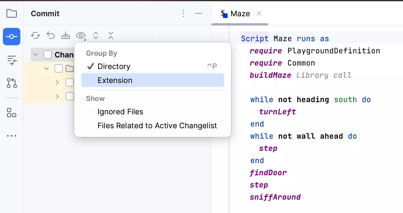The width and height of the screenshot is (403, 213).
Task: Click the Commit tool window icon
Action: point(12,37)
